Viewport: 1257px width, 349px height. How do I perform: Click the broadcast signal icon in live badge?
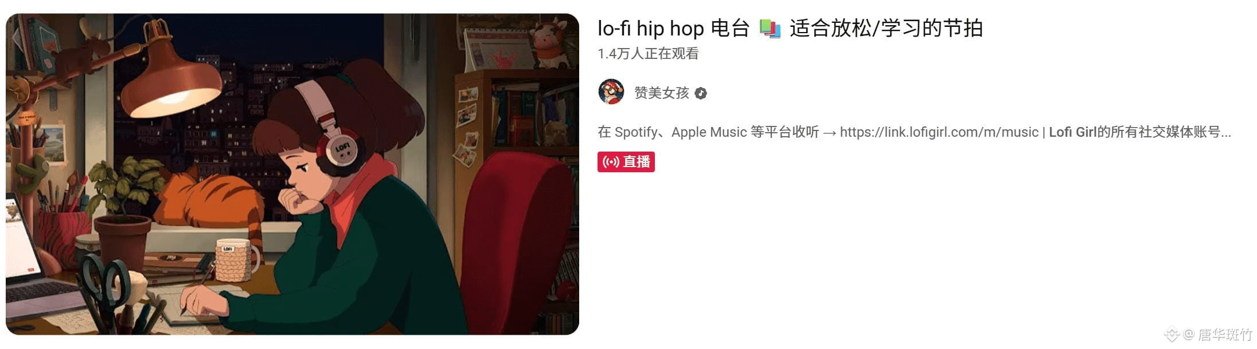611,162
